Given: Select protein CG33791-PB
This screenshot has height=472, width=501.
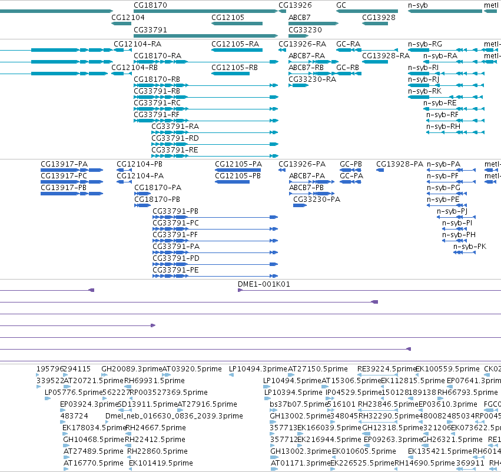Looking at the screenshot, I should pyautogui.click(x=215, y=217).
